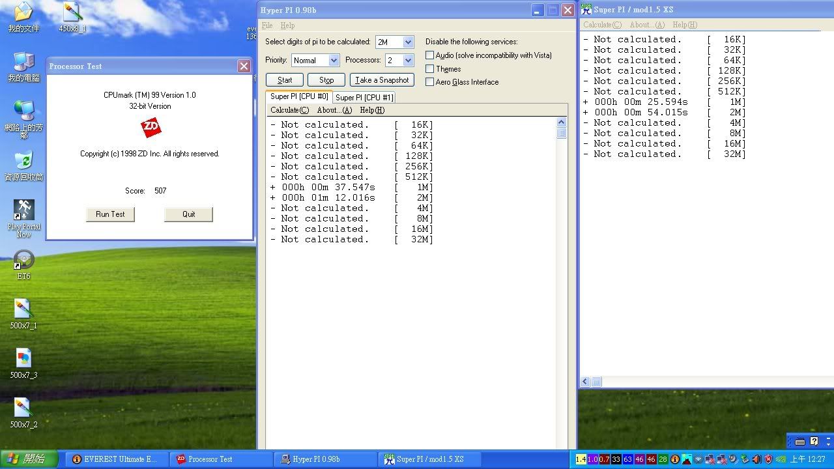This screenshot has height=469, width=834.
Task: Open Calculate(C) menu in Super PI mod1.5 window
Action: point(602,25)
